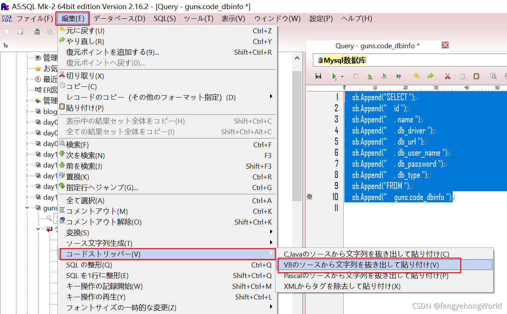This screenshot has height=314, width=507.
Task: Open the ヘルプ(H) menu
Action: (356, 18)
